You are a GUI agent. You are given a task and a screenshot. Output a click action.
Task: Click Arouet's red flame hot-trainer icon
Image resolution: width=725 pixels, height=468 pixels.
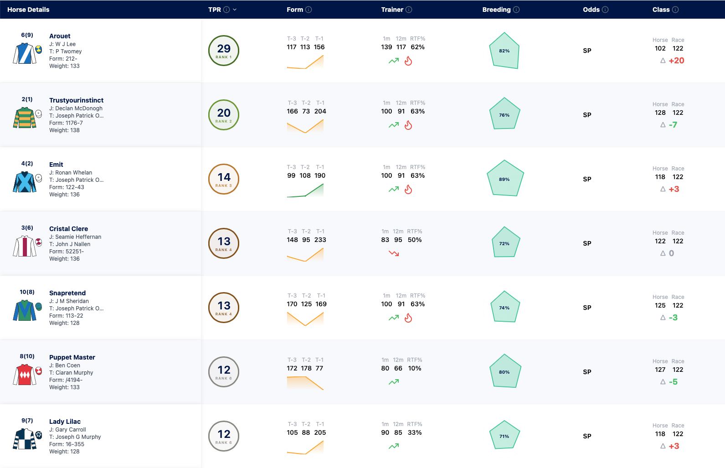[408, 61]
